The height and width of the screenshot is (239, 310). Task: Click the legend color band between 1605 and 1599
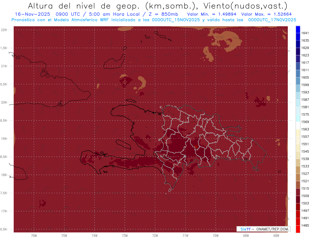point(298,81)
